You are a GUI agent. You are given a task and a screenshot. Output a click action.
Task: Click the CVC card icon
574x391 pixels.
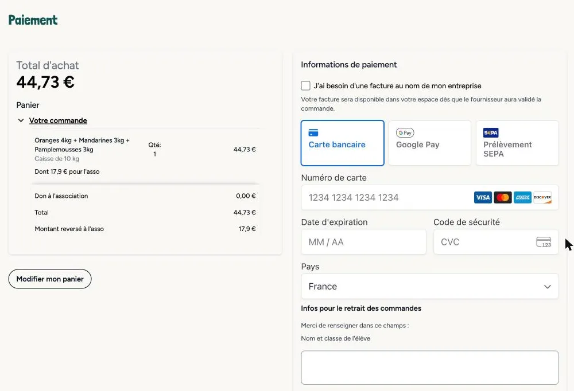click(544, 242)
